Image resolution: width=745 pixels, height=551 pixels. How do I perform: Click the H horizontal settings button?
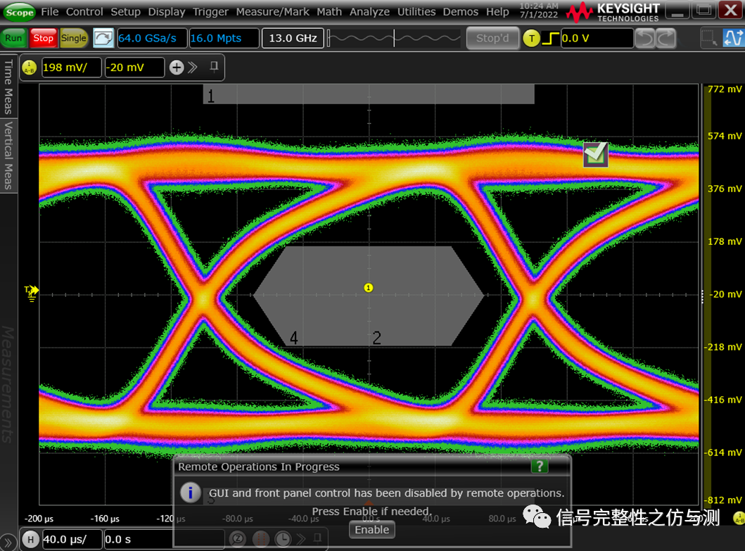pos(30,539)
